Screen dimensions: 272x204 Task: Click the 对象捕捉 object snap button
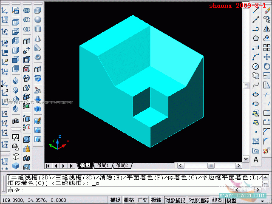[175, 200]
